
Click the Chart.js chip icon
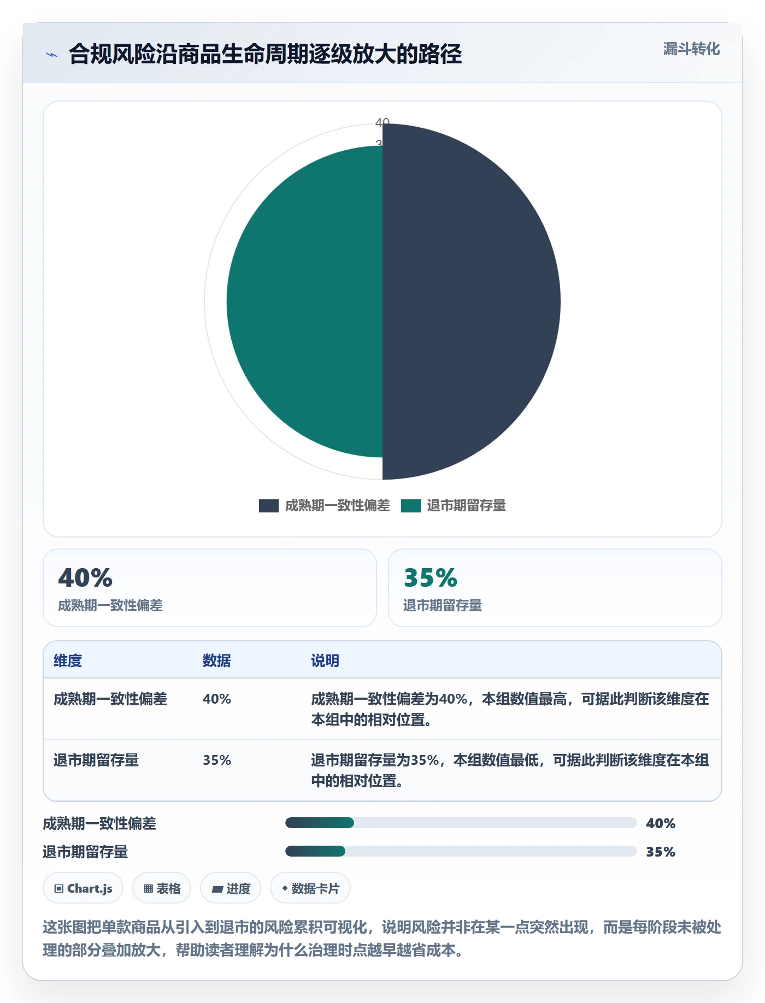pos(83,888)
